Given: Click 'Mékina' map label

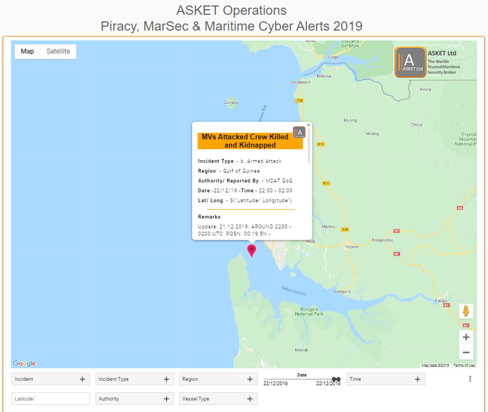Looking at the screenshot, I should [x=324, y=76].
